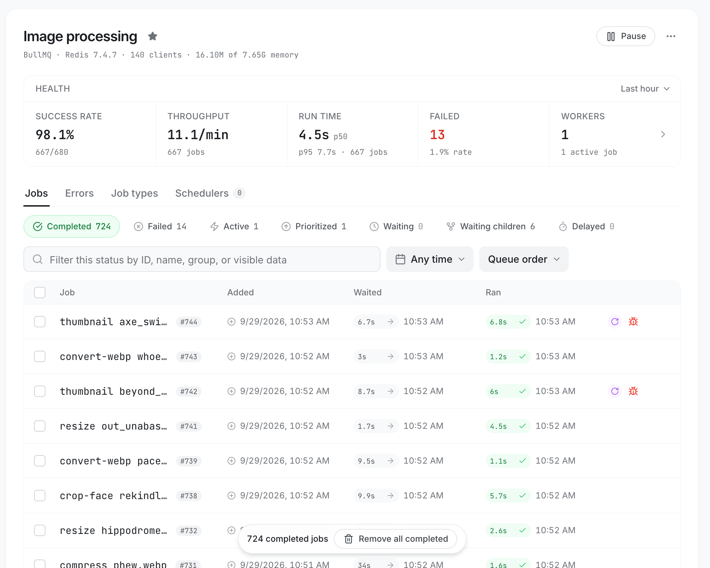Click the favorite star next to Image processing
Screen dimensions: 710x568
pyautogui.click(x=153, y=36)
